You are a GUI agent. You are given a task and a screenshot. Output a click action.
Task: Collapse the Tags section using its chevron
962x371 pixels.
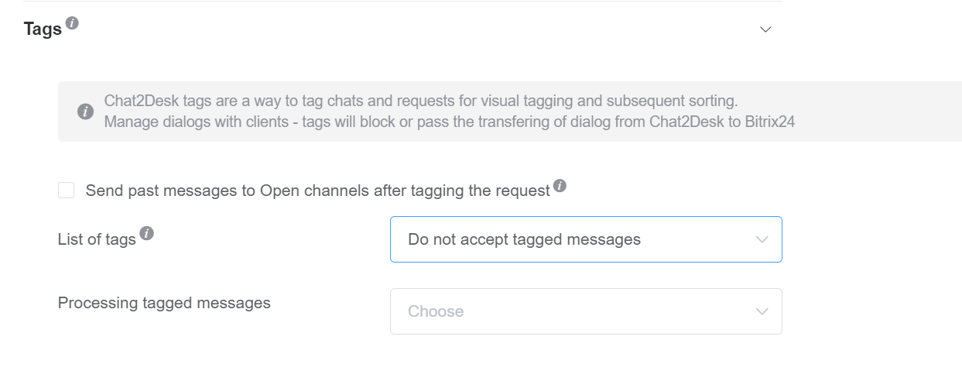tap(765, 29)
